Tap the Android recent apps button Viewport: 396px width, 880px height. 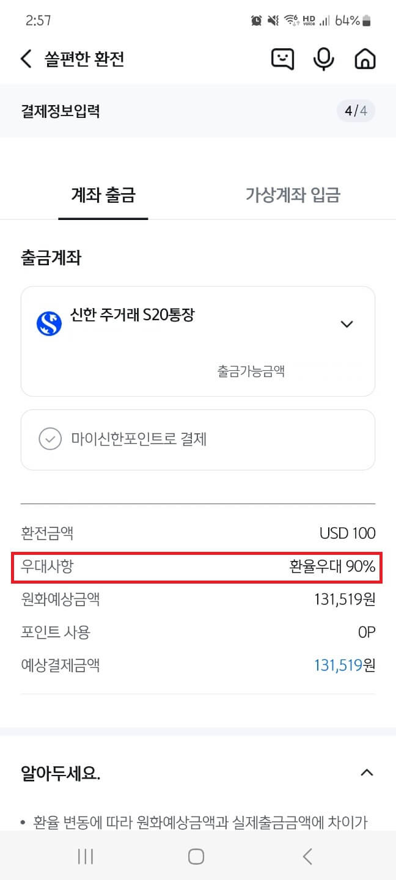pyautogui.click(x=85, y=856)
